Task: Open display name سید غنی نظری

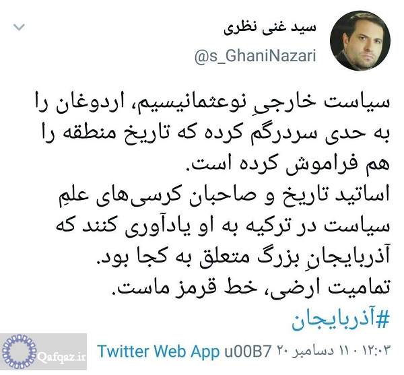Action: pos(270,29)
